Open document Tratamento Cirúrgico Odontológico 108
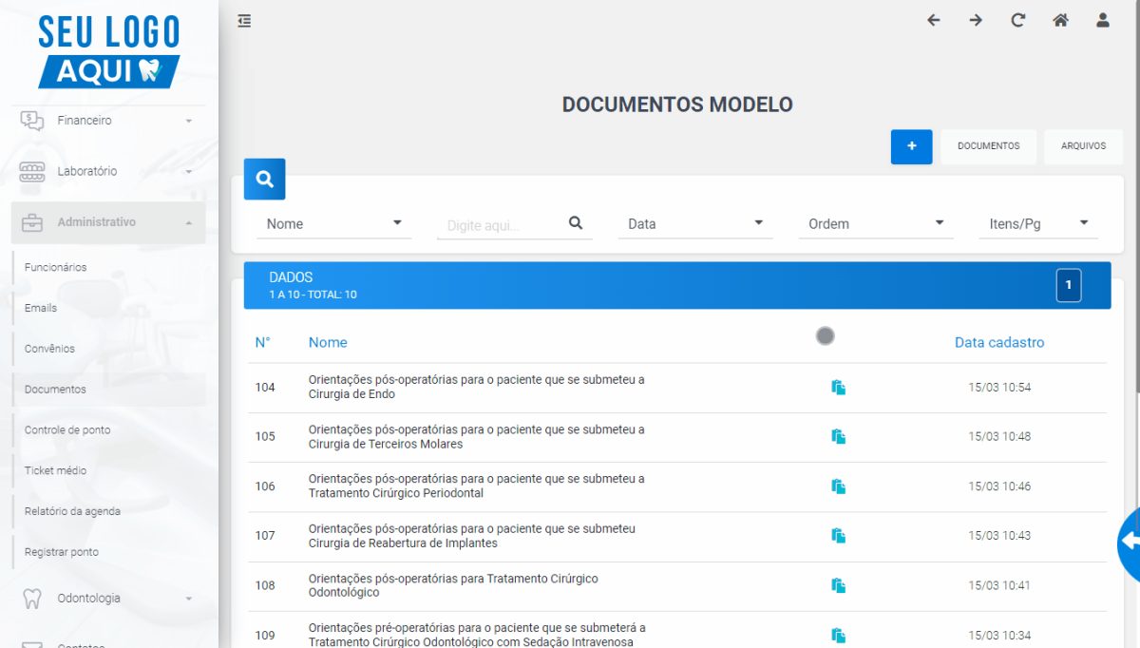The height and width of the screenshot is (648, 1140). (x=453, y=585)
